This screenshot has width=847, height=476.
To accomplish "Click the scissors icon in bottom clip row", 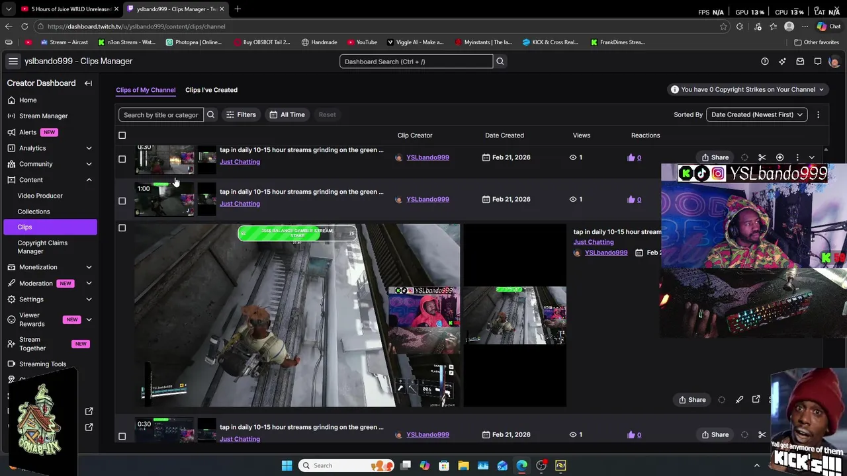I will tap(762, 434).
